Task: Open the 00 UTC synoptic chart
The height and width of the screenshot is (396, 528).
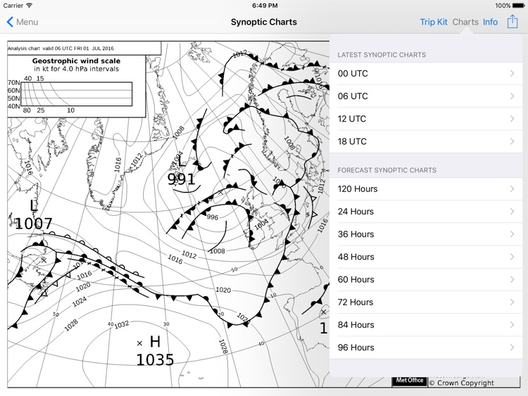Action: click(426, 73)
